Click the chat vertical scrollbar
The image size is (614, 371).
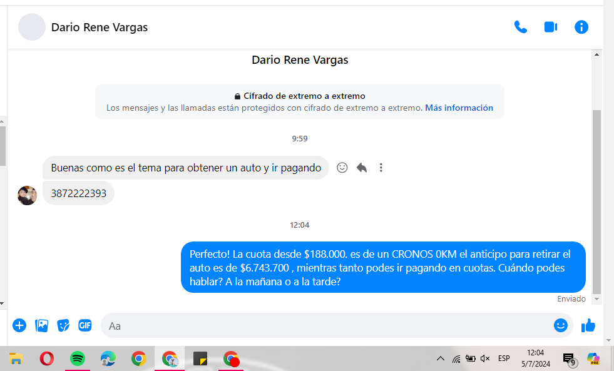point(596,200)
